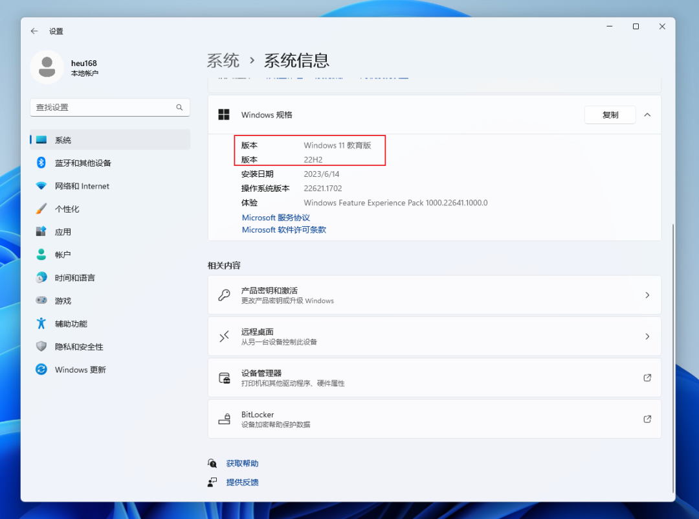
Task: Click the 产品密钥和激活 title text
Action: [x=269, y=290]
